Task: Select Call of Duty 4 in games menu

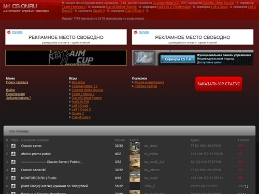Action: pos(81,117)
